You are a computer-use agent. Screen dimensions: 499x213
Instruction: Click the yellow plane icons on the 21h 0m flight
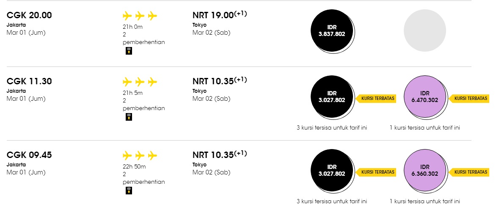140,16
